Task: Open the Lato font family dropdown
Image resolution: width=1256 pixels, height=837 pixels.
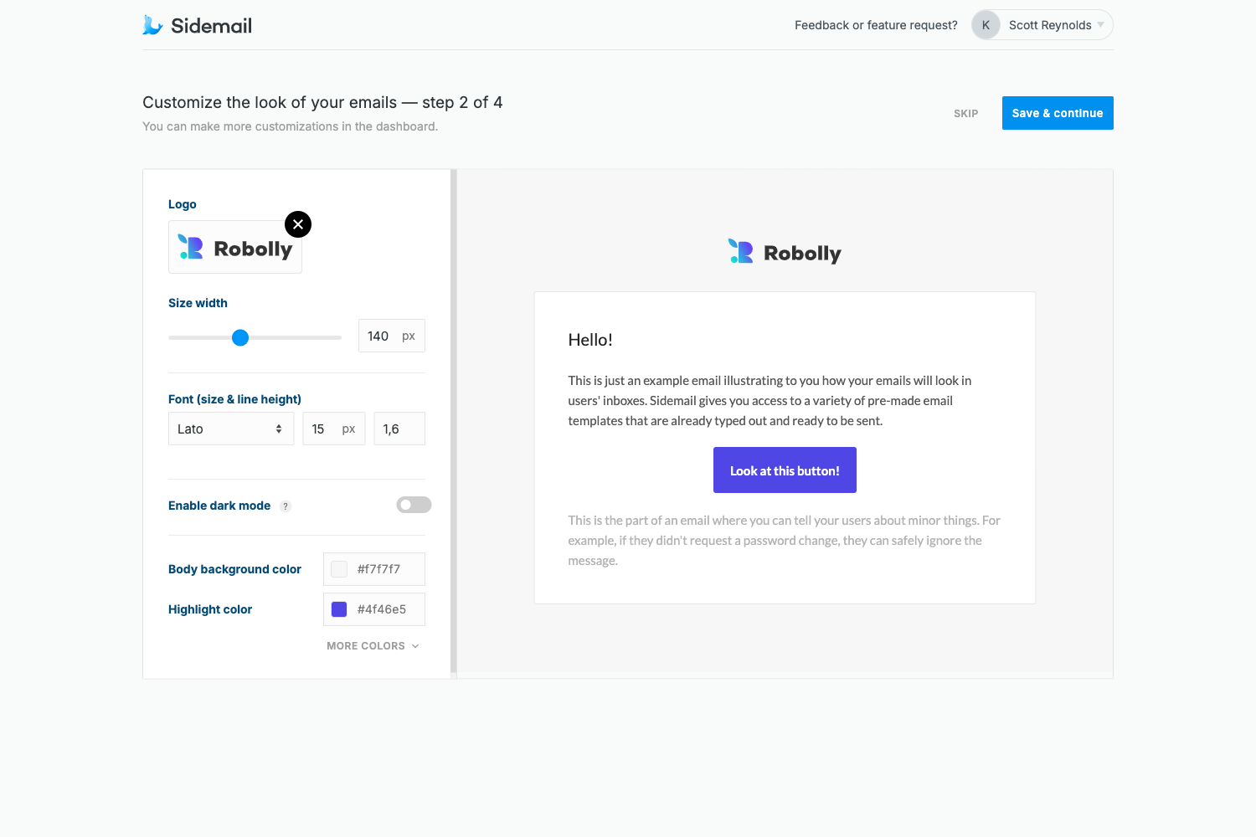Action: pos(231,429)
